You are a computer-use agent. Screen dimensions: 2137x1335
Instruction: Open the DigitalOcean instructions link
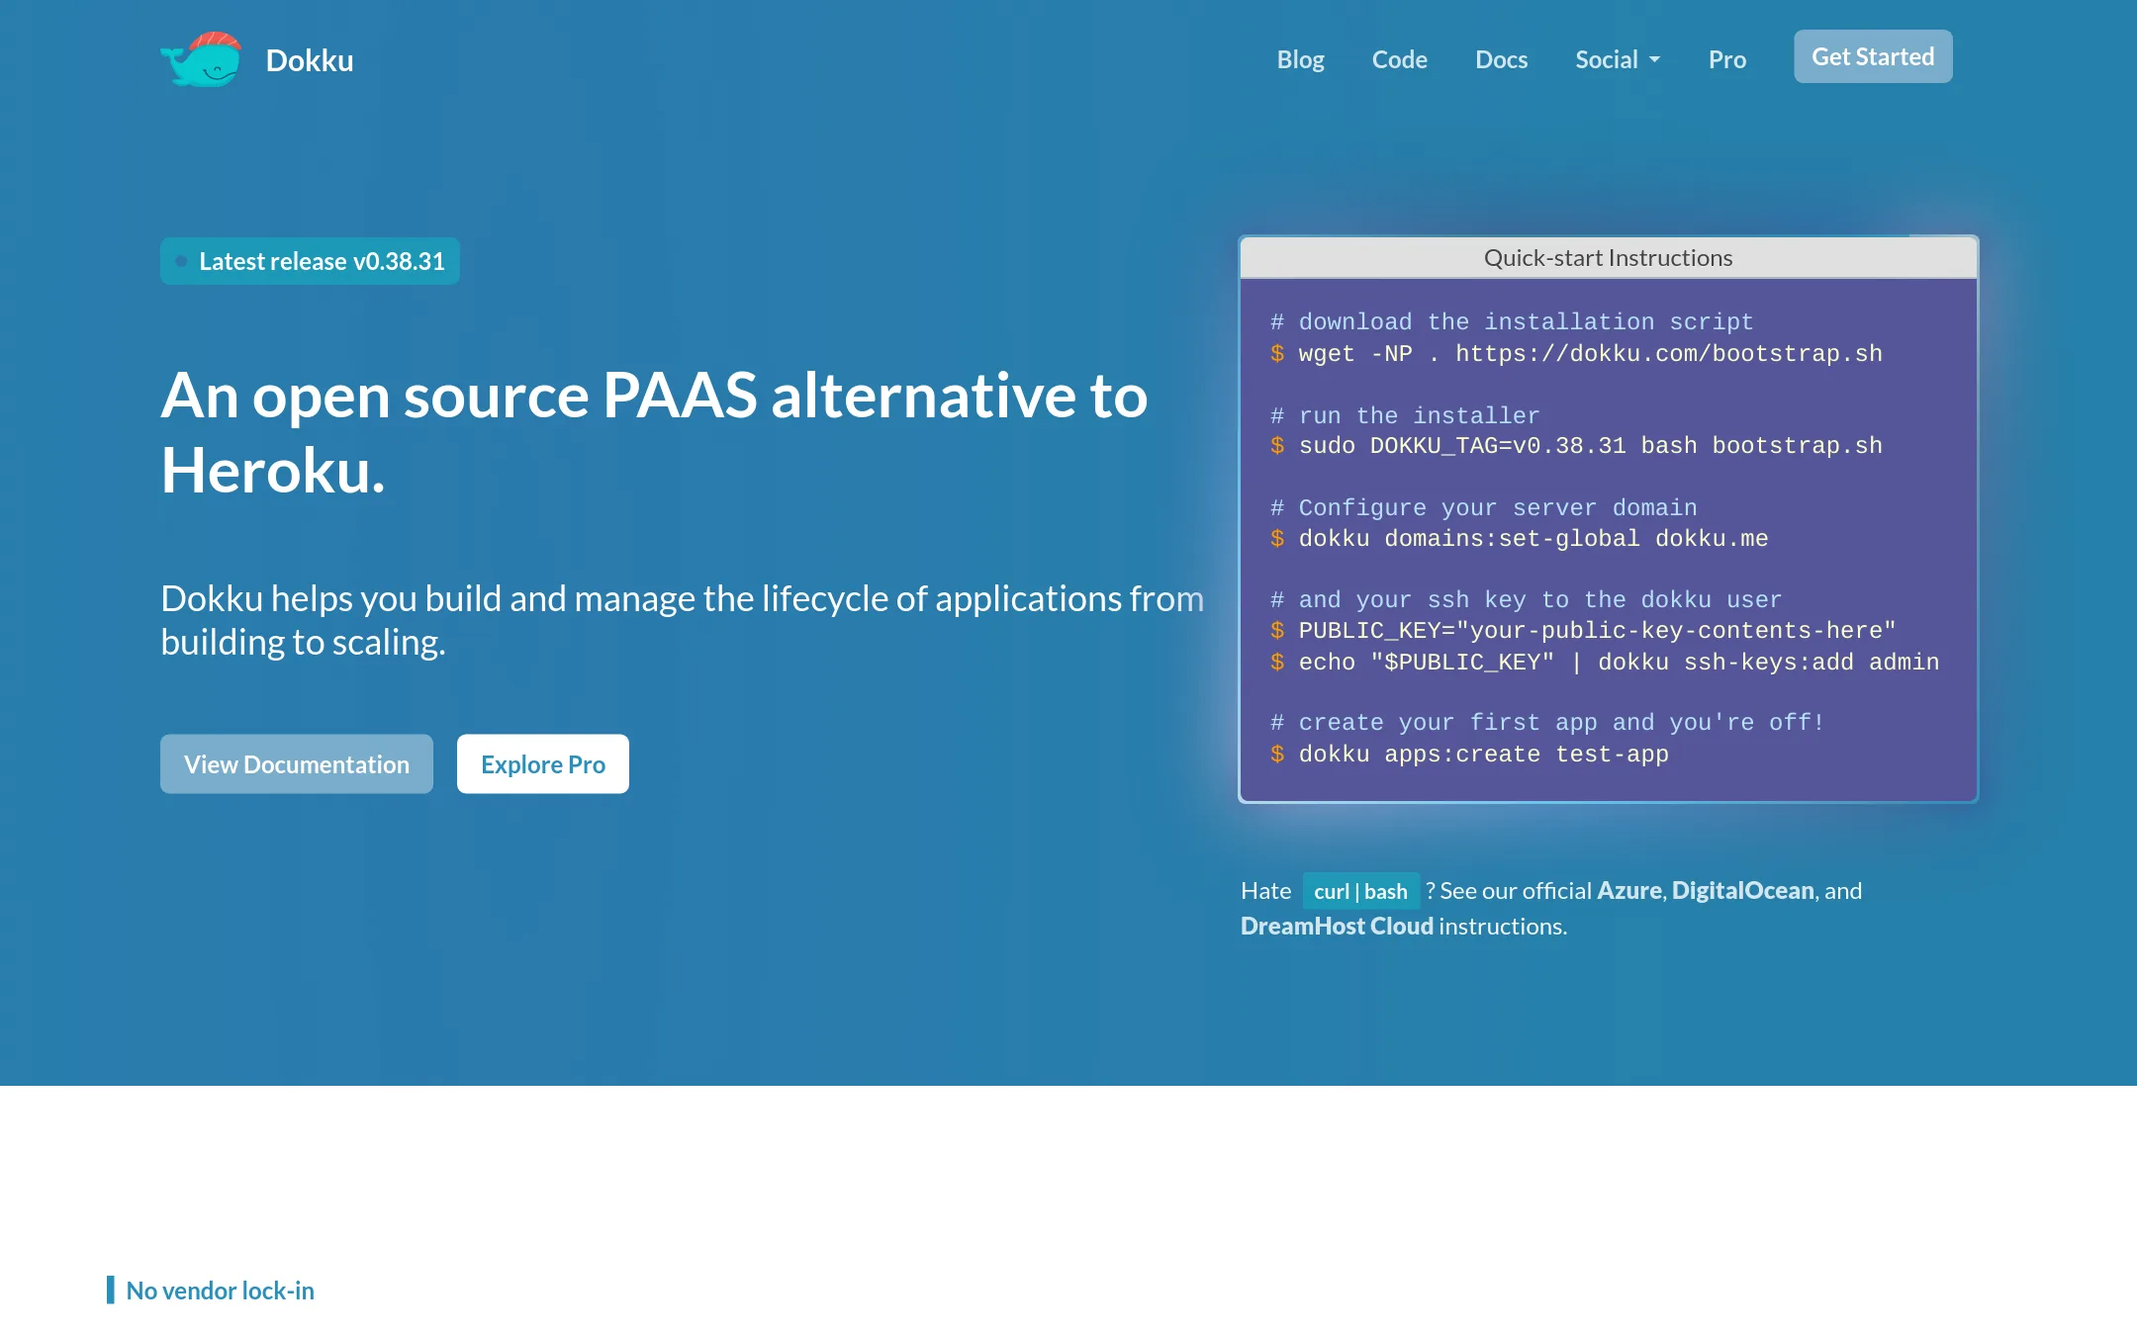[1742, 890]
